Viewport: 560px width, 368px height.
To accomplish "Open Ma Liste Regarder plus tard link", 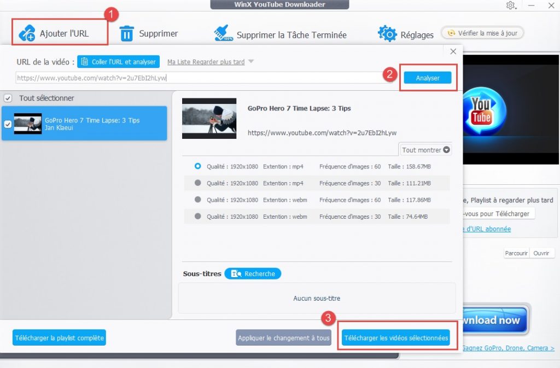I will coord(206,62).
